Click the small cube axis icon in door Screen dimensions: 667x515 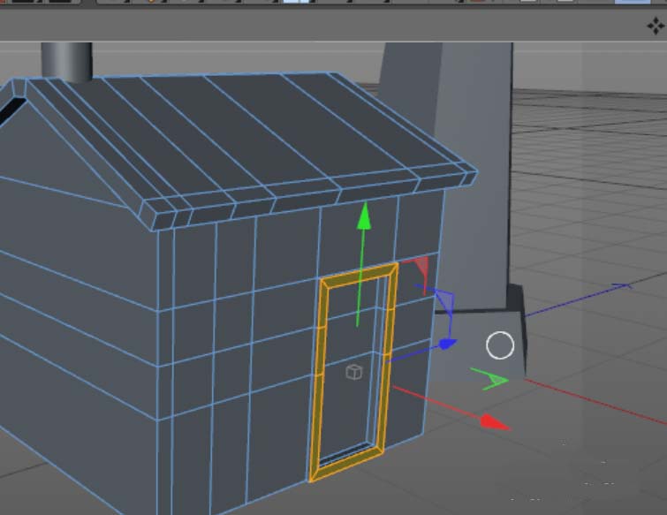point(353,372)
